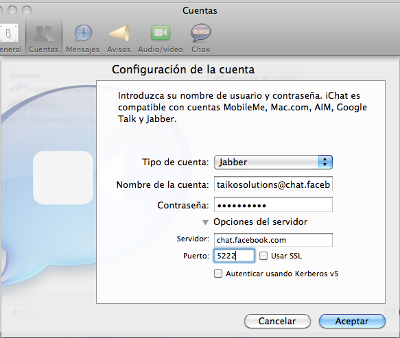
Task: Click the Opciones del servidor label
Action: pyautogui.click(x=261, y=222)
